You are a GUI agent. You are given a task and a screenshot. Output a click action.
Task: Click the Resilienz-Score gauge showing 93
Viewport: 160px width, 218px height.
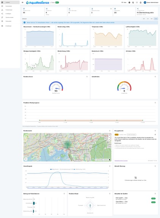(56, 87)
